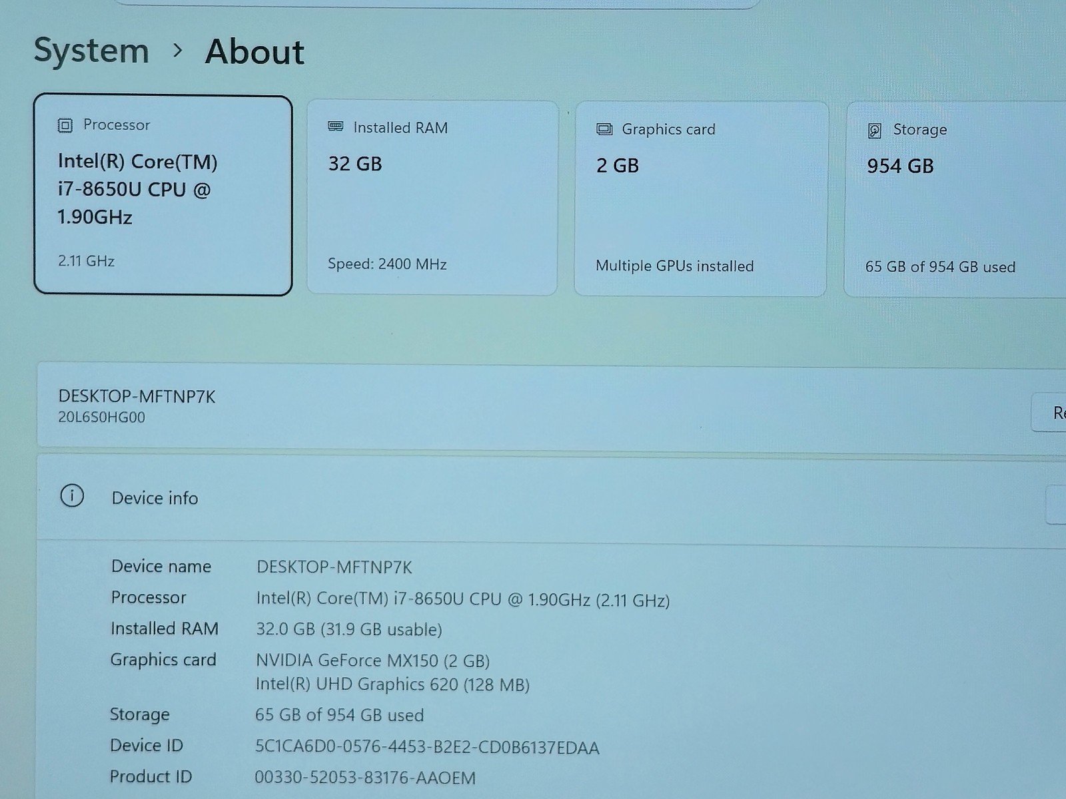Select the Storage summary card
Screen dimensions: 1066x799
coord(955,199)
